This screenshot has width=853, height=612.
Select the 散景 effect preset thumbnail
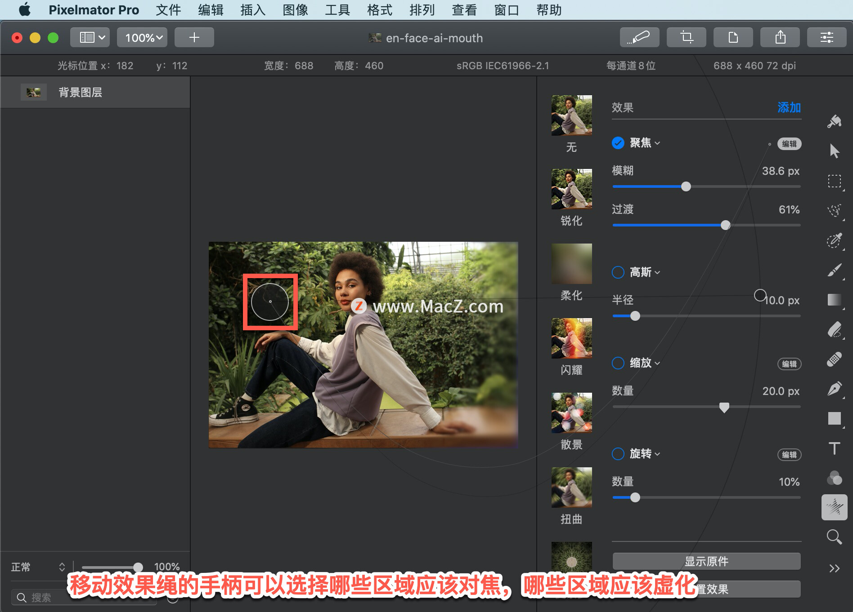click(571, 412)
